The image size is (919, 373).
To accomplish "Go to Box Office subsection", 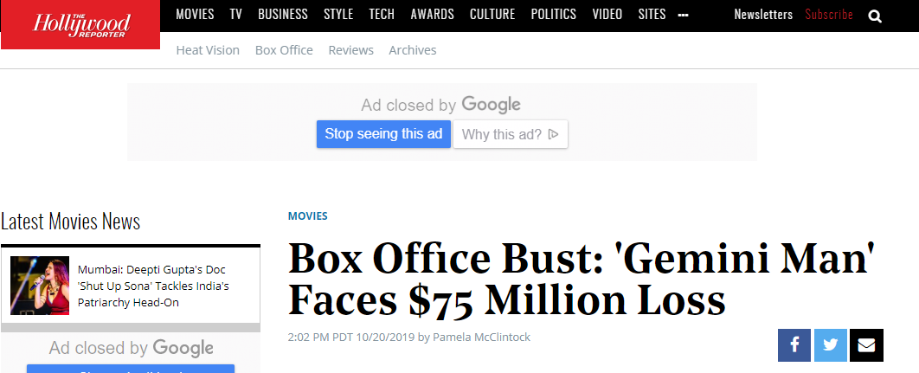I will [284, 50].
